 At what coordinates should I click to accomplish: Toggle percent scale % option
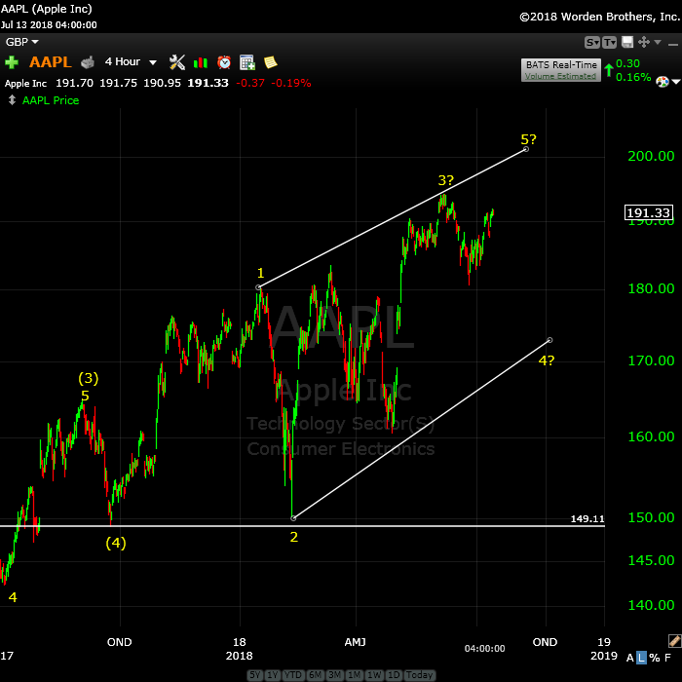[654, 658]
